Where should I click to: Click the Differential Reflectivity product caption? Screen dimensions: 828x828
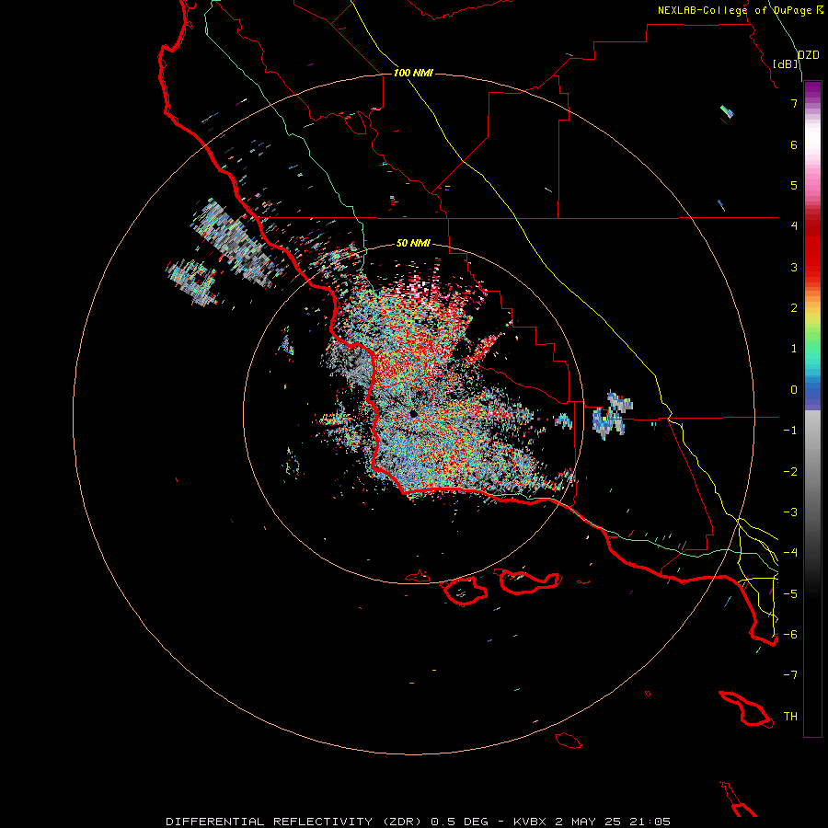click(418, 822)
